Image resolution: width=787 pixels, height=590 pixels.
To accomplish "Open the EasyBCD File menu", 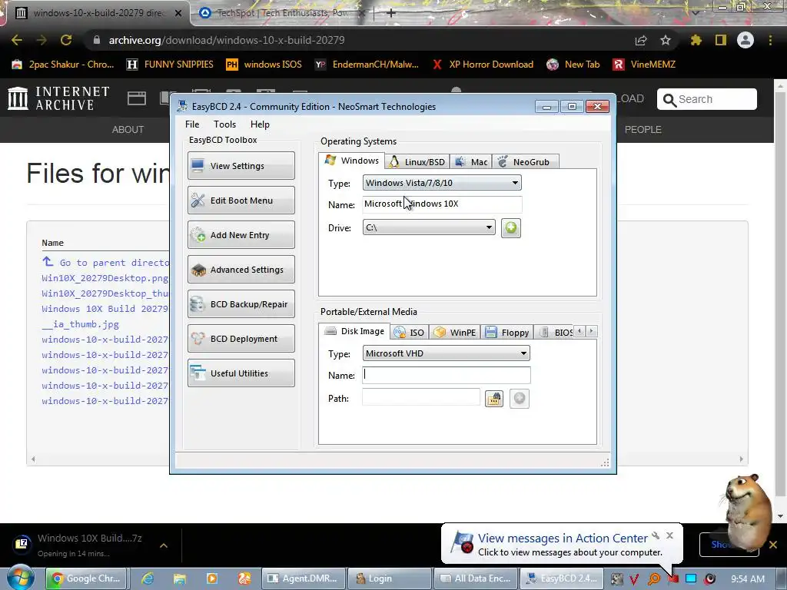I will 192,124.
